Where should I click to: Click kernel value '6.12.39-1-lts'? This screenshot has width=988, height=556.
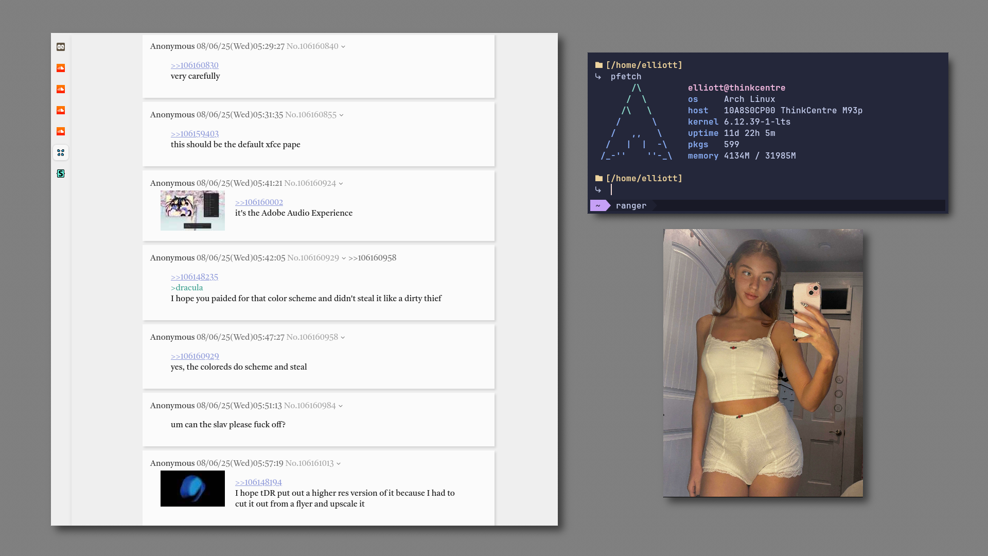click(x=757, y=121)
